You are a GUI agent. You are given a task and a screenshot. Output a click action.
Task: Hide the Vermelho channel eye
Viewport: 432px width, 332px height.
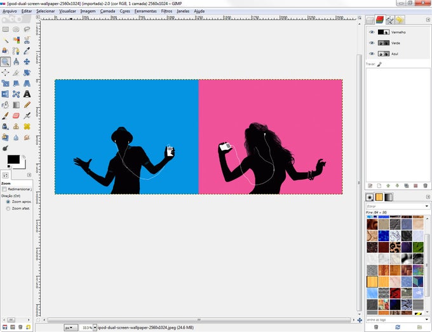coord(372,32)
